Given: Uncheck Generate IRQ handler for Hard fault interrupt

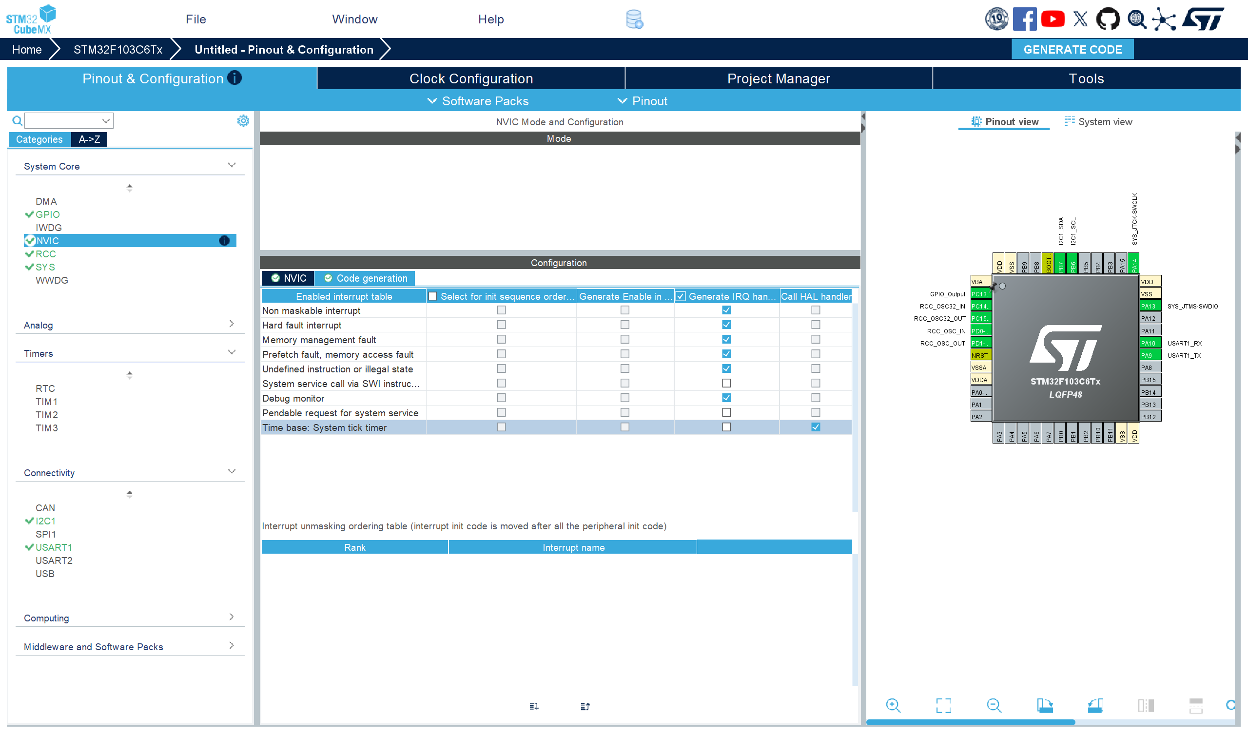Looking at the screenshot, I should 726,325.
